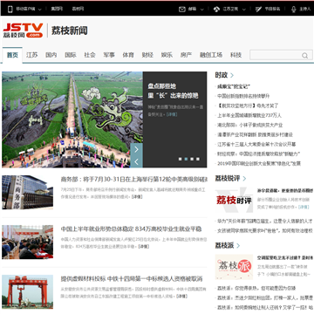The width and height of the screenshot is (314, 314).
Task: Click the magnifier search icon
Action: (304, 56)
